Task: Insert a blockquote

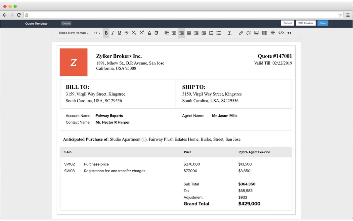Action: pyautogui.click(x=288, y=33)
